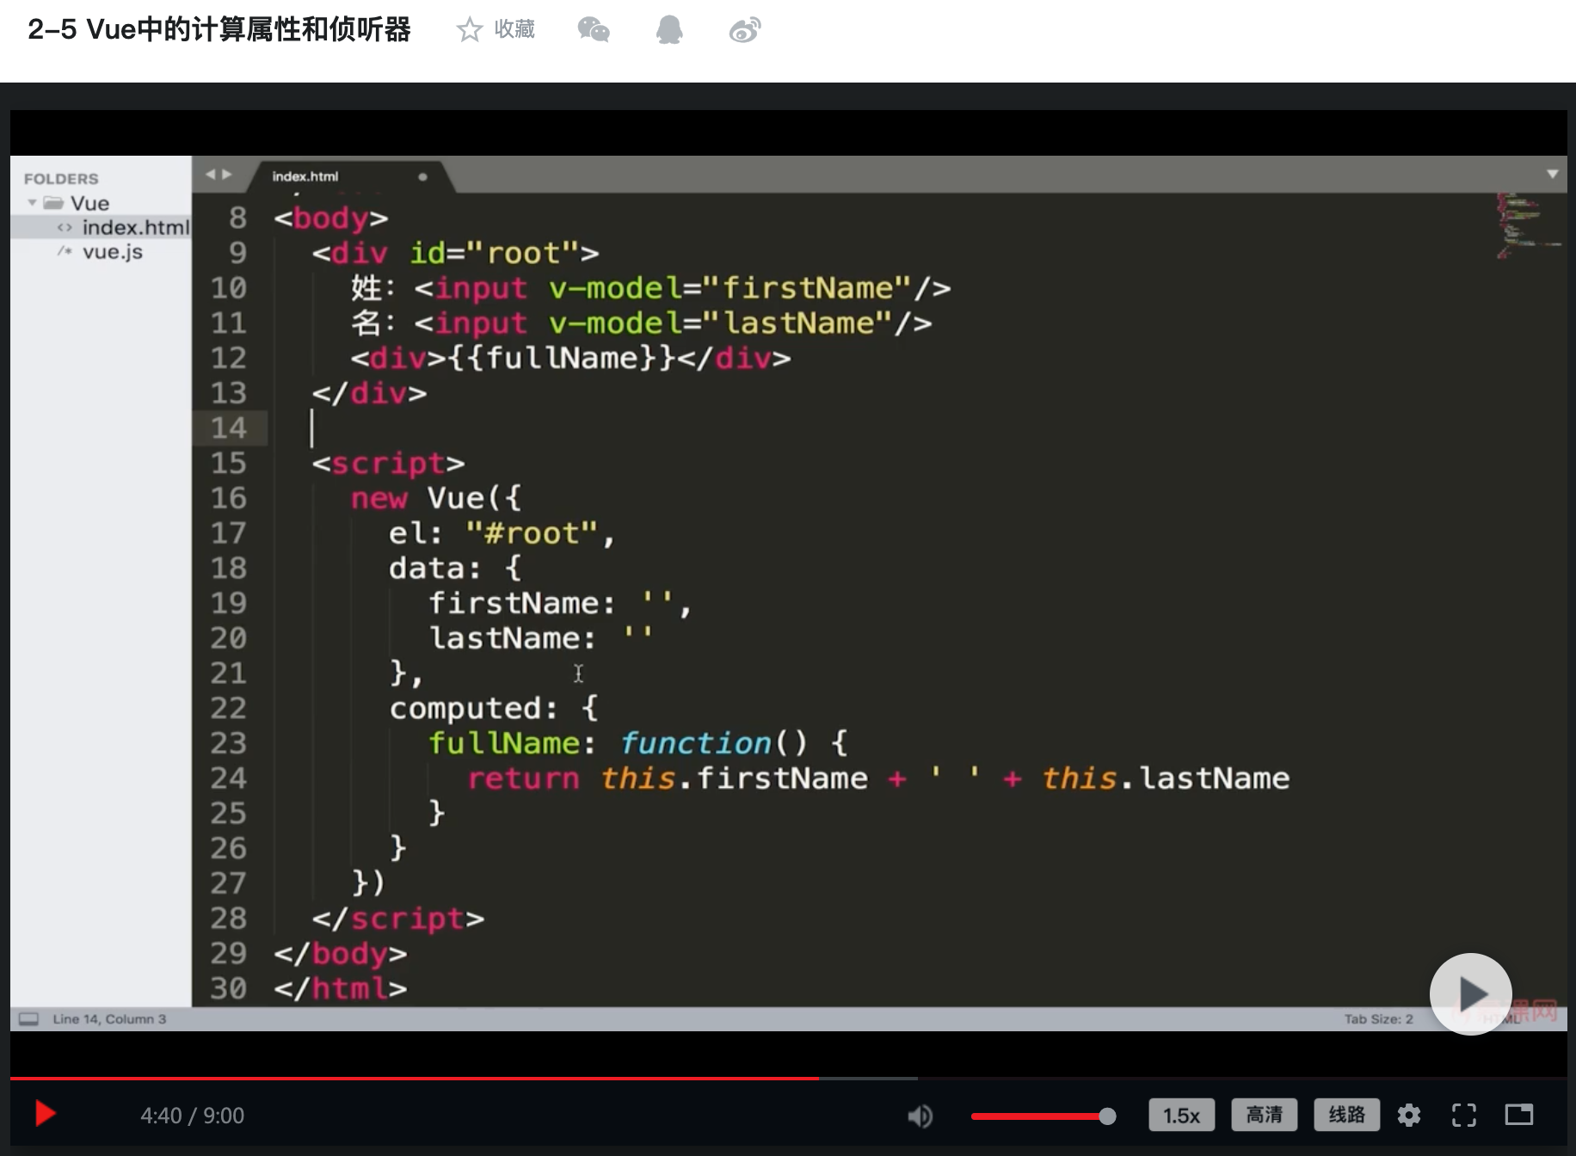This screenshot has width=1576, height=1156.
Task: Click the return keyword on line 24
Action: coord(523,778)
